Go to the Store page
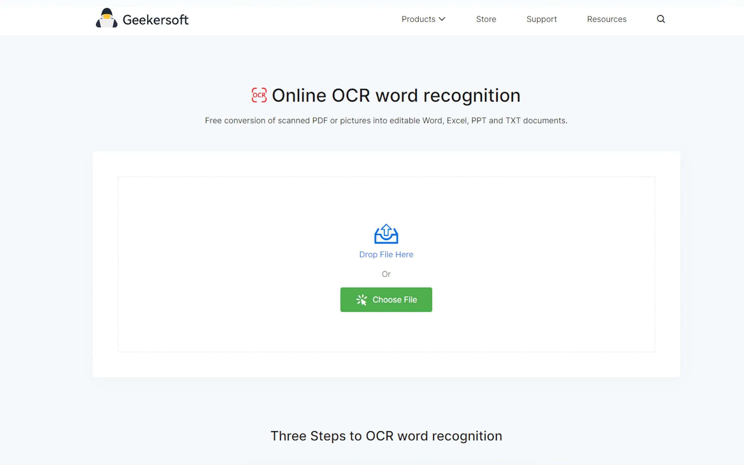Screen dimensions: 744x465 coord(486,19)
